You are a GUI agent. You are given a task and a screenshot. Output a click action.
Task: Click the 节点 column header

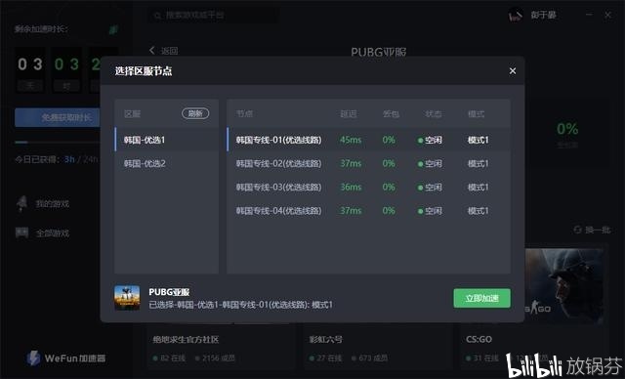tap(245, 113)
